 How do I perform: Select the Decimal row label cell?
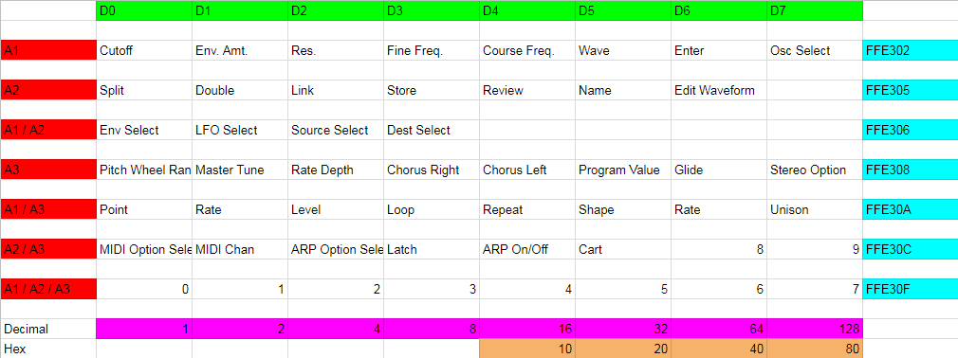(48, 329)
